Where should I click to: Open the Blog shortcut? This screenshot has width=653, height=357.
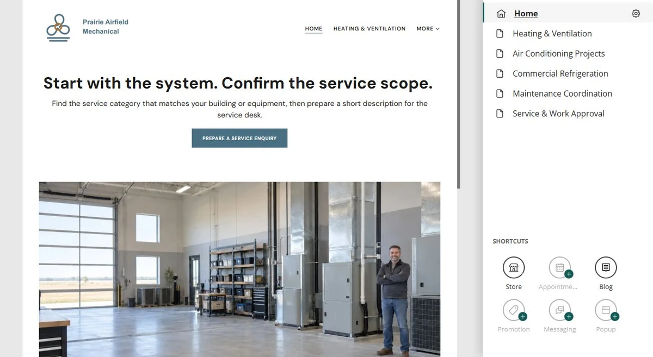click(x=606, y=267)
